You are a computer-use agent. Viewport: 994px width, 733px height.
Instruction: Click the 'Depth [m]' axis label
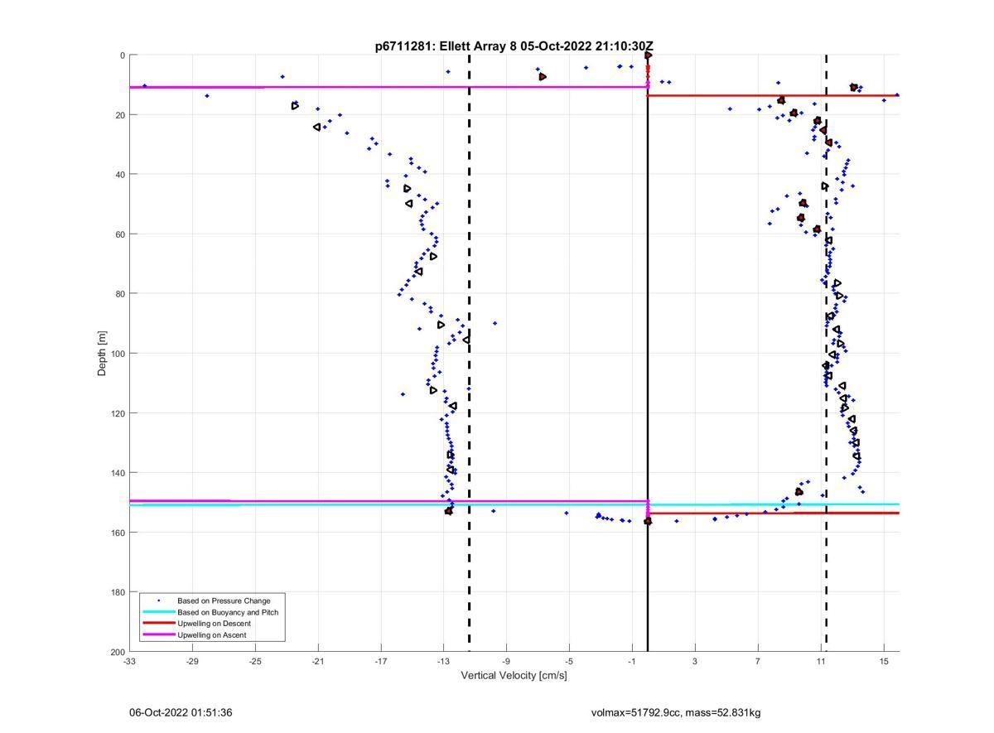tap(102, 354)
